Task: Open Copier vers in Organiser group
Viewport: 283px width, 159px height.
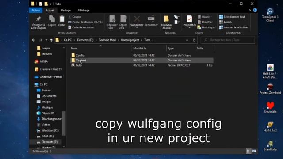Action: click(123, 23)
